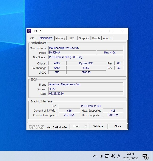Click the Current Link Width x16 value
The image size is (153, 161).
click(69, 111)
